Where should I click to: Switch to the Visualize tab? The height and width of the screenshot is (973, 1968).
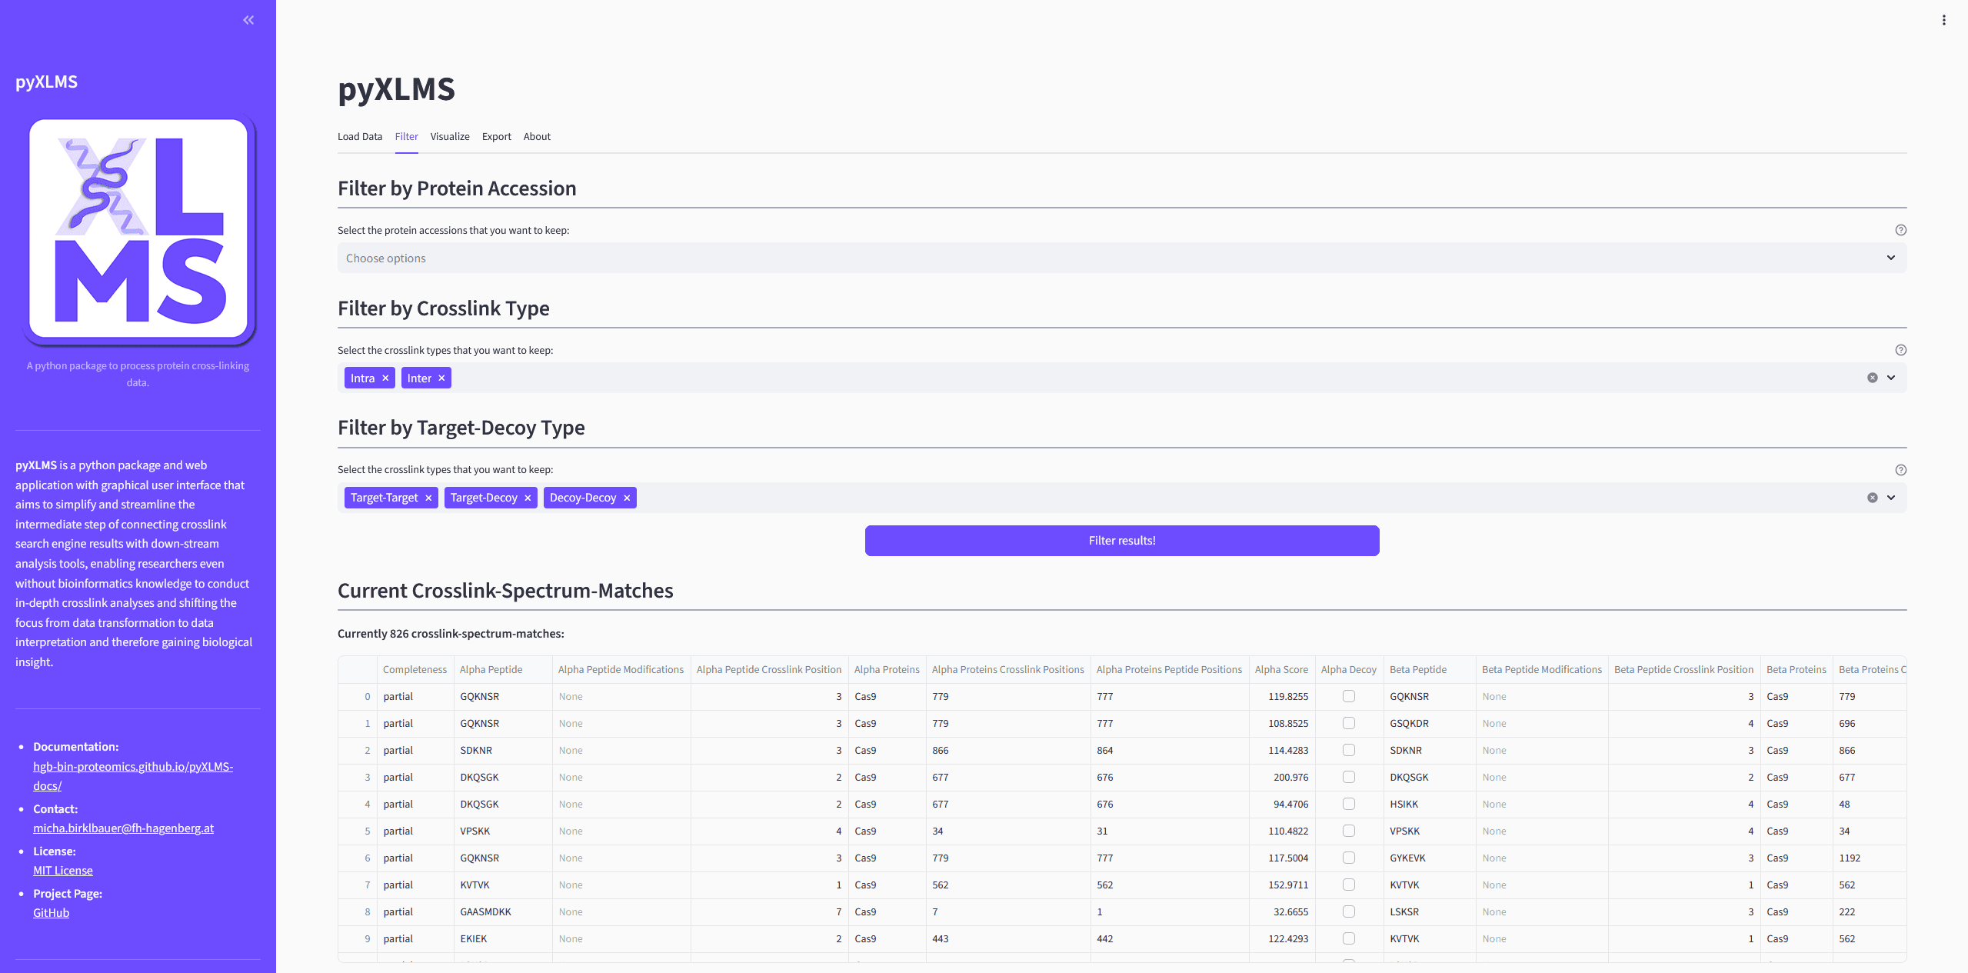(449, 137)
